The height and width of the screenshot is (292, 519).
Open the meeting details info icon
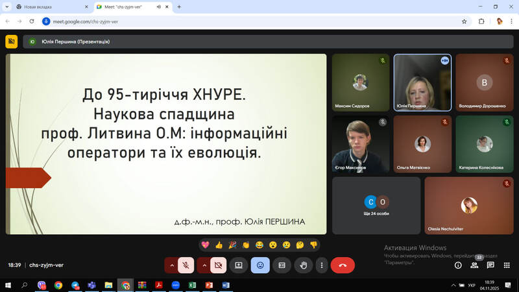pyautogui.click(x=458, y=265)
